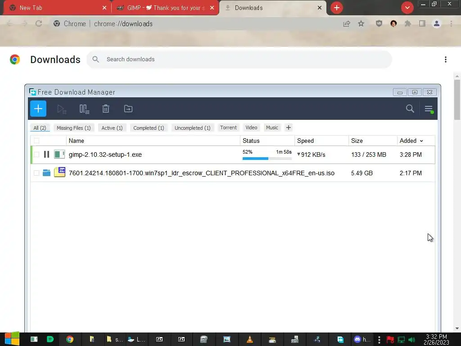Screen dimensions: 461x346
Task: Sort by the Added column dropdown arrow
Action: click(421, 141)
